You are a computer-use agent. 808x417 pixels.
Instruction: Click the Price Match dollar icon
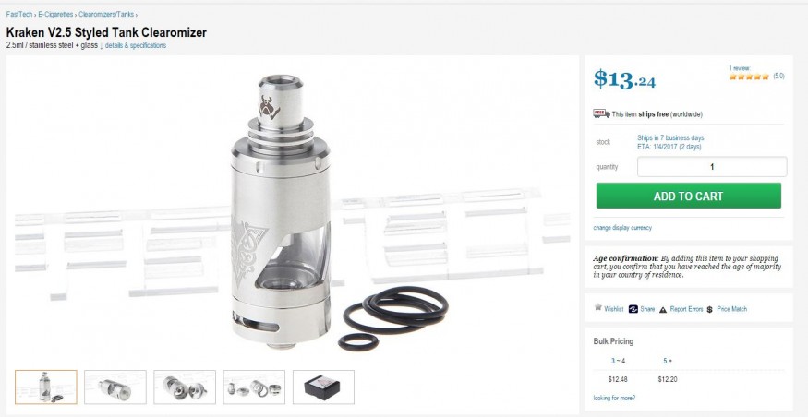pyautogui.click(x=709, y=309)
